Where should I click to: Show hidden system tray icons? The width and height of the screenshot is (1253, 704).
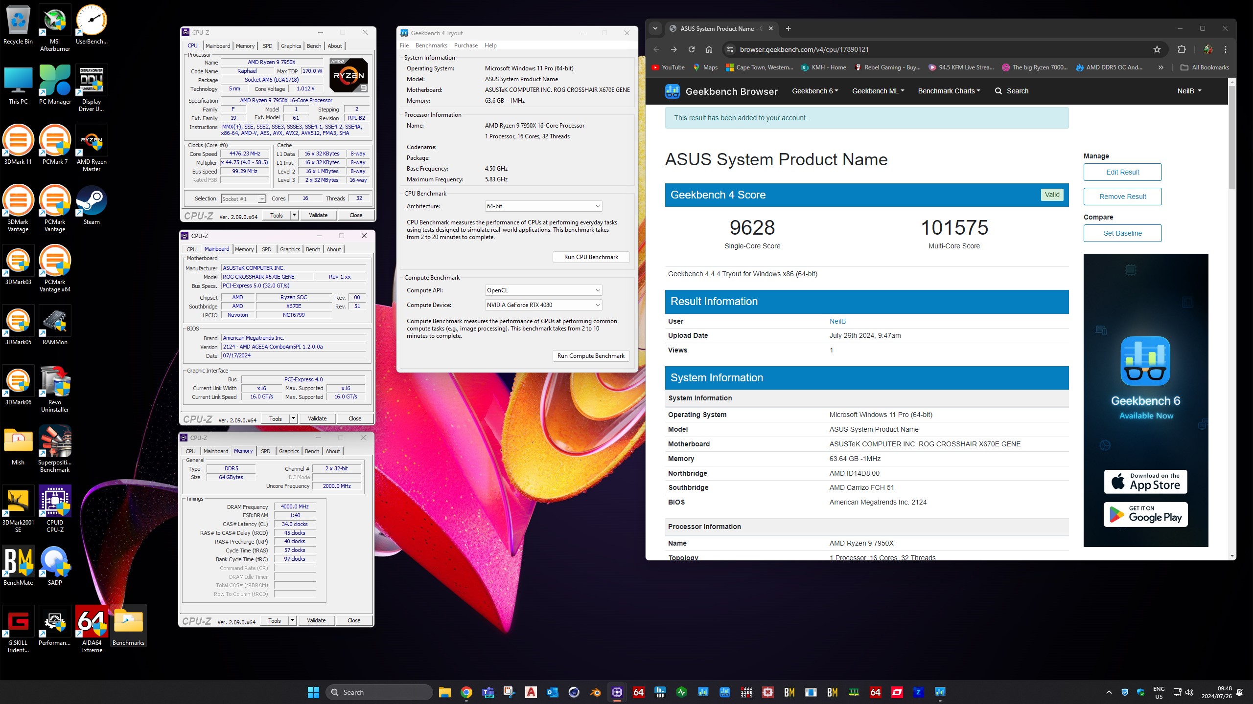pyautogui.click(x=1109, y=692)
